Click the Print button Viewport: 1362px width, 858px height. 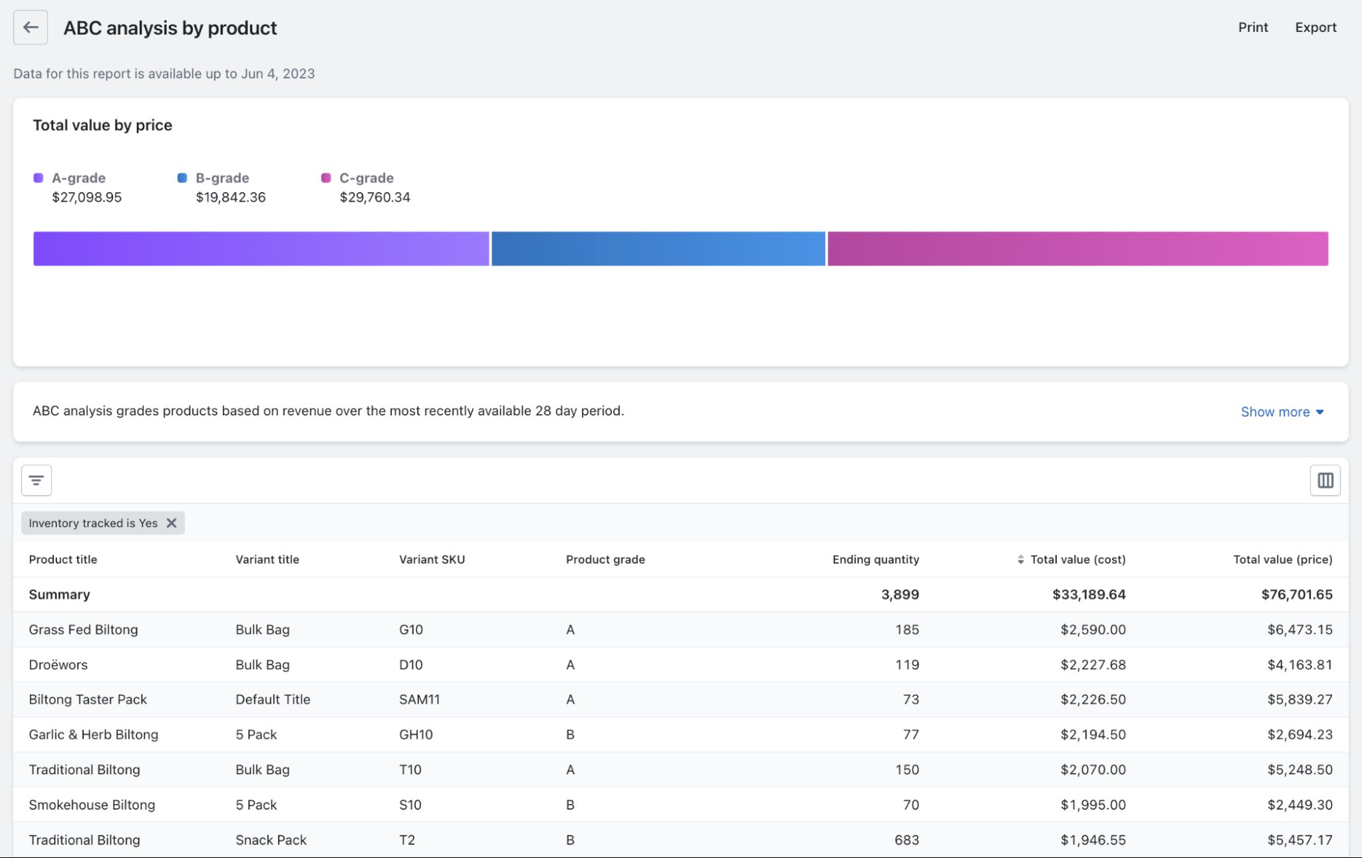[1252, 27]
